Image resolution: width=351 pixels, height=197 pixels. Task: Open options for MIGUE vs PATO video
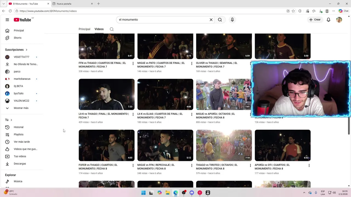click(192, 63)
